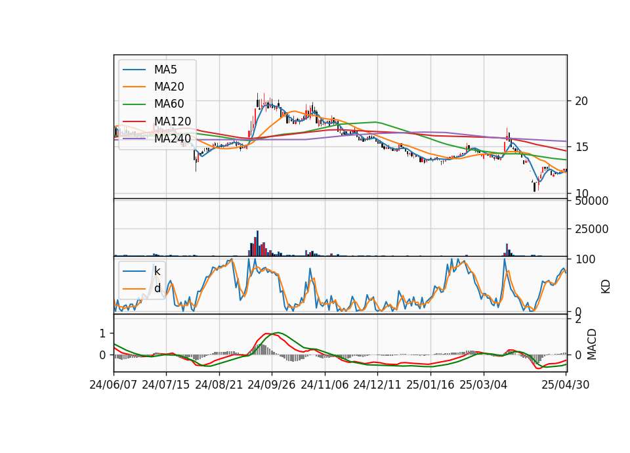Click the 24/06/07 date axis label
The image size is (630, 453).
(x=114, y=385)
